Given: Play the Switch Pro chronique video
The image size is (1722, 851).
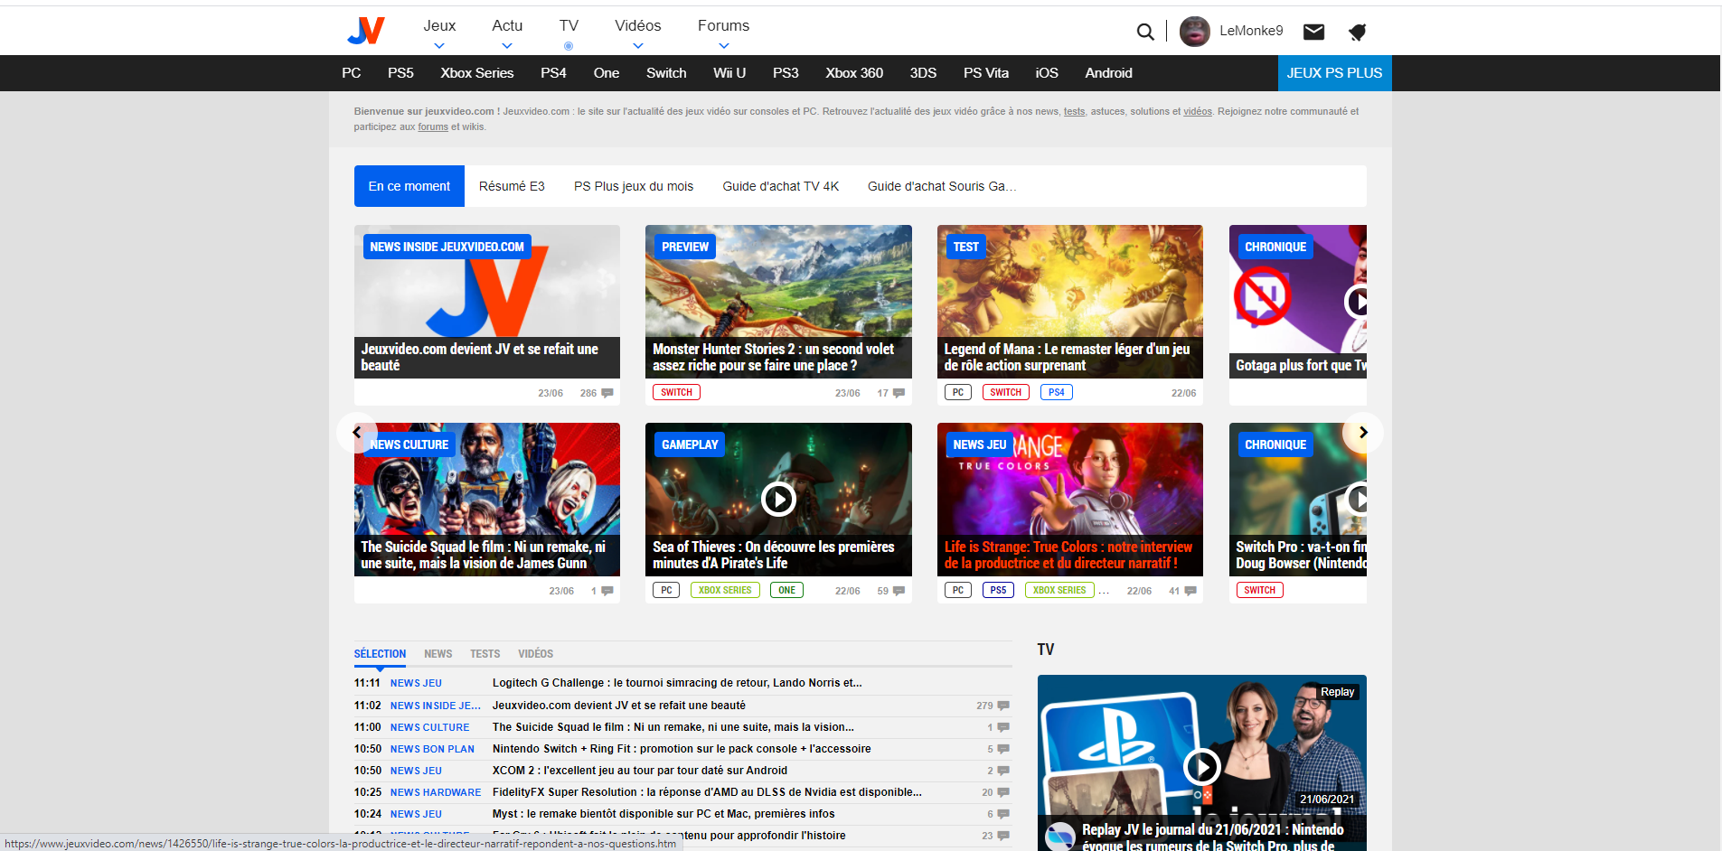Looking at the screenshot, I should click(x=1356, y=499).
